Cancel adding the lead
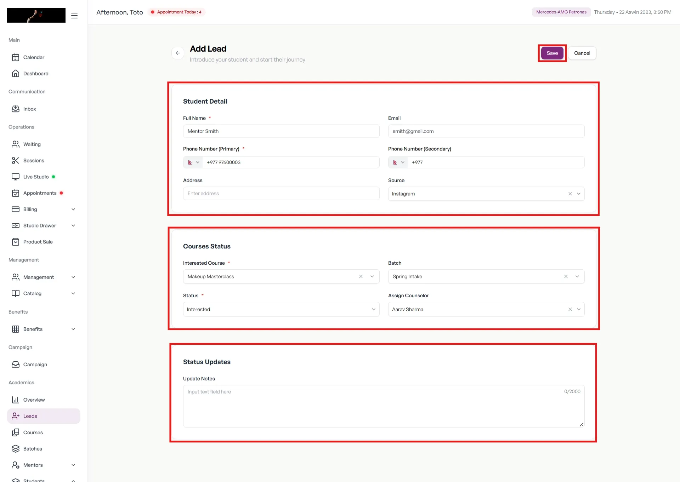680x482 pixels. coord(582,53)
